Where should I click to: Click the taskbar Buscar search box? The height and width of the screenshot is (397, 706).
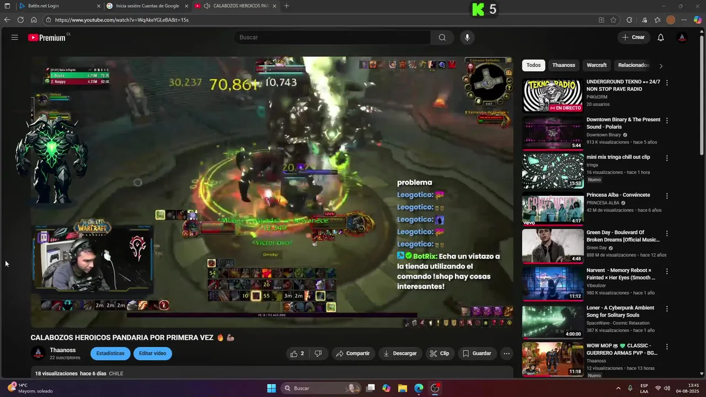[321, 388]
